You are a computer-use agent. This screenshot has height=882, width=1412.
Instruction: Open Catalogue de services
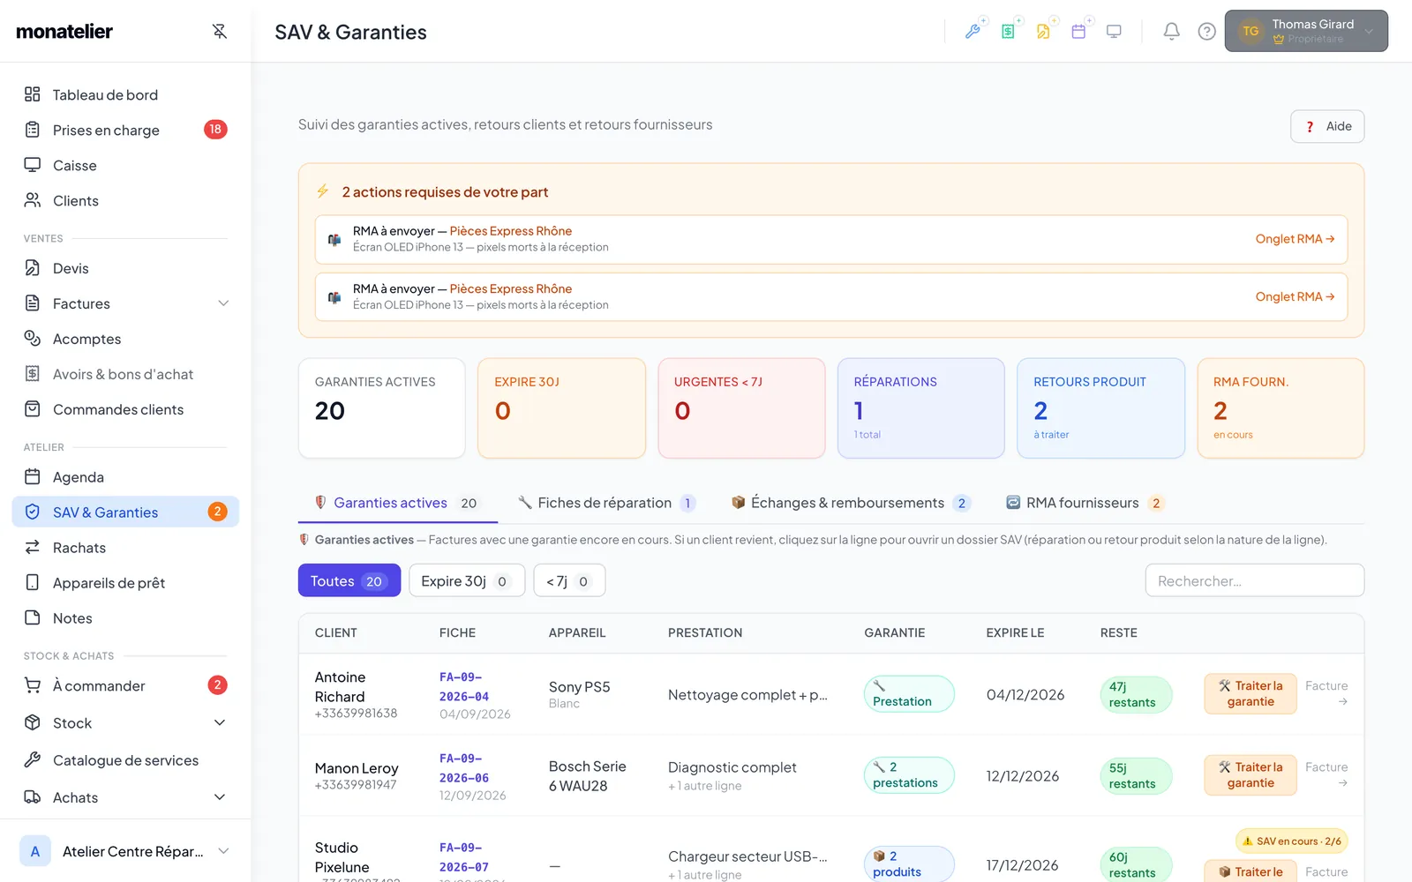click(125, 760)
